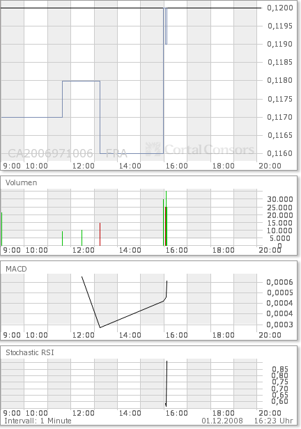Click the 0,75 Stochastic RSI axis label
Screen dimensions: 301x429
[x=280, y=382]
